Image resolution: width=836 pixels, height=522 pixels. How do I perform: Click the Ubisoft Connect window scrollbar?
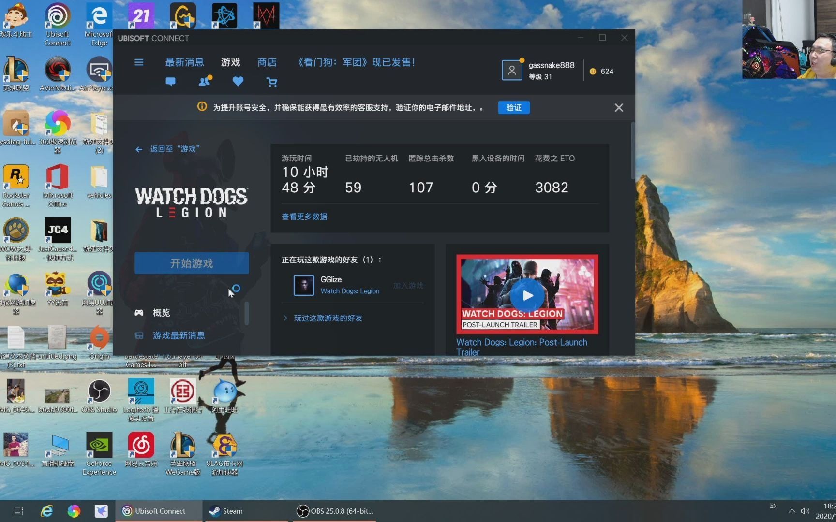[x=632, y=151]
